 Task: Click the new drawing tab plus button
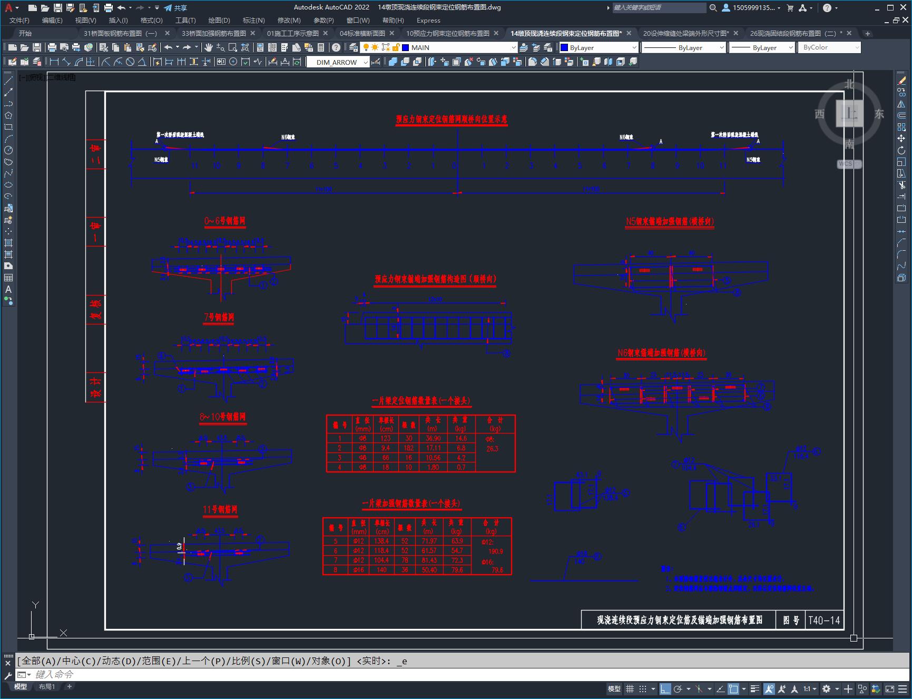(x=867, y=33)
